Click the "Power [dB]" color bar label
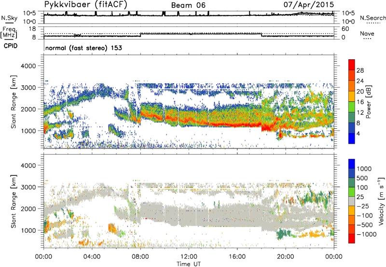This screenshot has height=267, width=386. [x=368, y=102]
